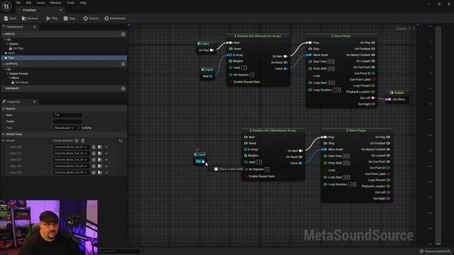Open the Type WaveAsset dropdown
Viewport: 454px width, 255px height.
[x=64, y=127]
